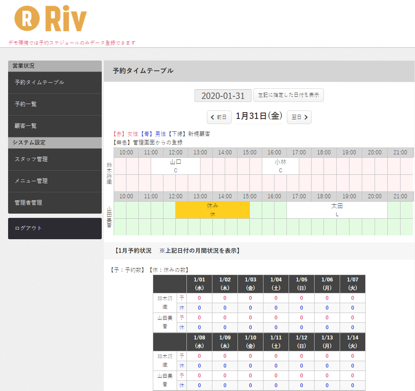Click 21:00 header in 山田美香 timetable

(400, 197)
